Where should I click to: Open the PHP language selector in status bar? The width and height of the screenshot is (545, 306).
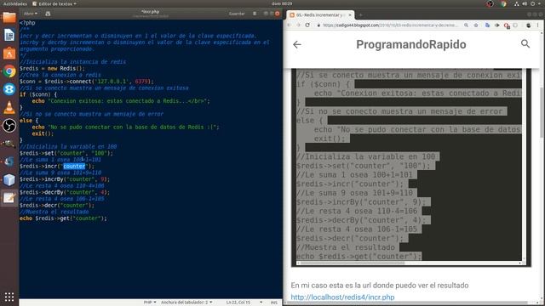pos(150,303)
